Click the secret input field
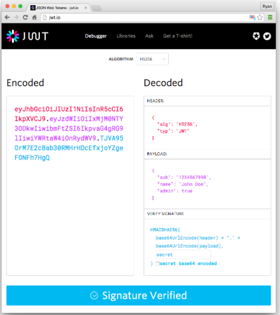 pyautogui.click(x=183, y=254)
